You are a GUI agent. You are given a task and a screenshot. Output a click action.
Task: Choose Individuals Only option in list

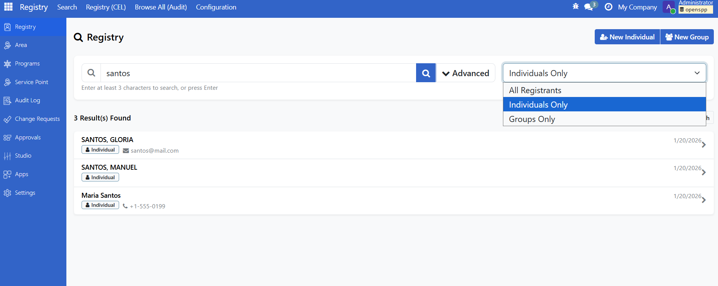tap(605, 105)
